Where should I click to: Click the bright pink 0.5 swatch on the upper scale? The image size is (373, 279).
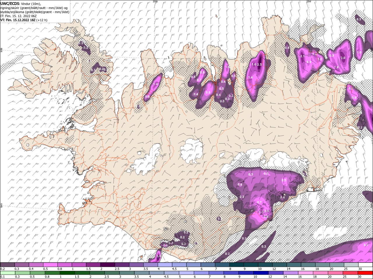coord(50,265)
